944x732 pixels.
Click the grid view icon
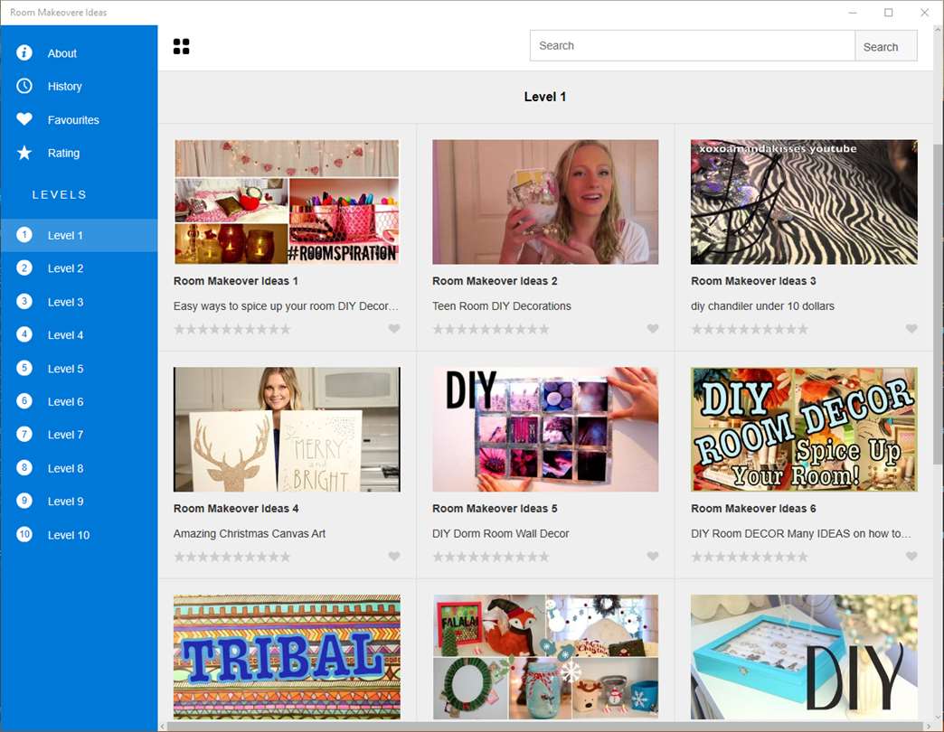(x=181, y=46)
